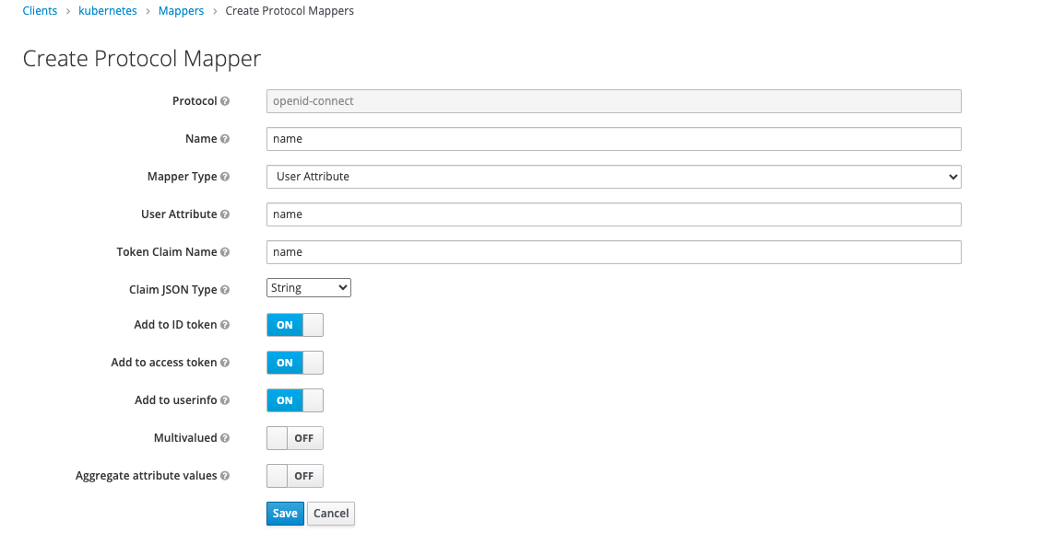Click help icon next to Protocol label

click(x=225, y=101)
